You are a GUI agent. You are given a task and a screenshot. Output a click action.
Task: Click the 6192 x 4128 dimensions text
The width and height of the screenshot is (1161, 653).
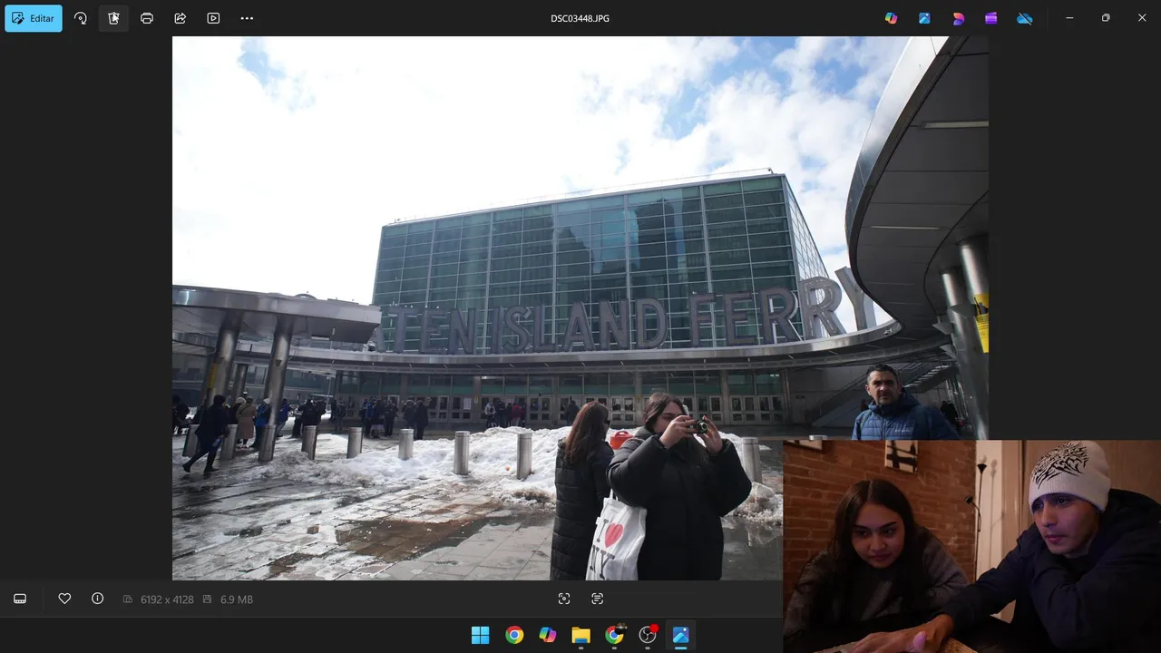coord(167,599)
